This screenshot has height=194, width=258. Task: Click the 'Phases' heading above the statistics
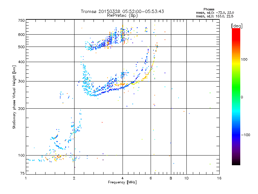pos(209,9)
